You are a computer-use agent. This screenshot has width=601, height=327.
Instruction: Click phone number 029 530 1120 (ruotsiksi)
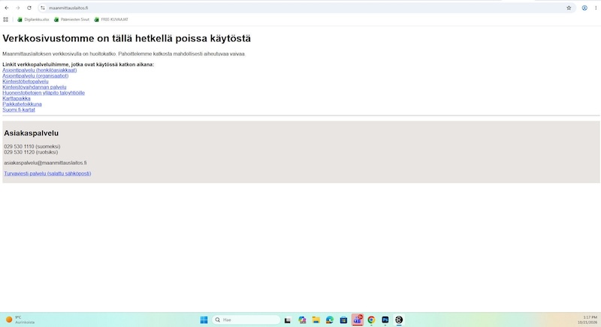(x=31, y=151)
